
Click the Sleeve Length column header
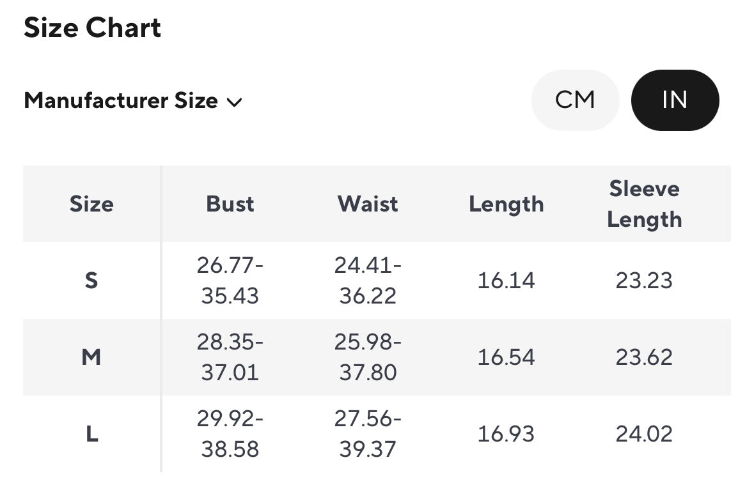click(644, 204)
